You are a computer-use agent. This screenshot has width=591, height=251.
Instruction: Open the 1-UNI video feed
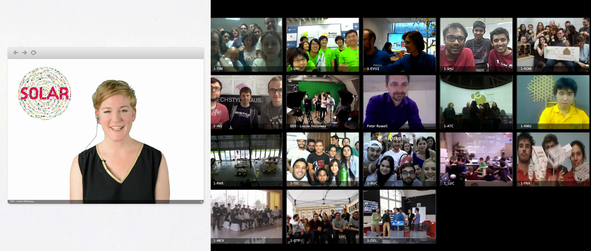[323, 45]
